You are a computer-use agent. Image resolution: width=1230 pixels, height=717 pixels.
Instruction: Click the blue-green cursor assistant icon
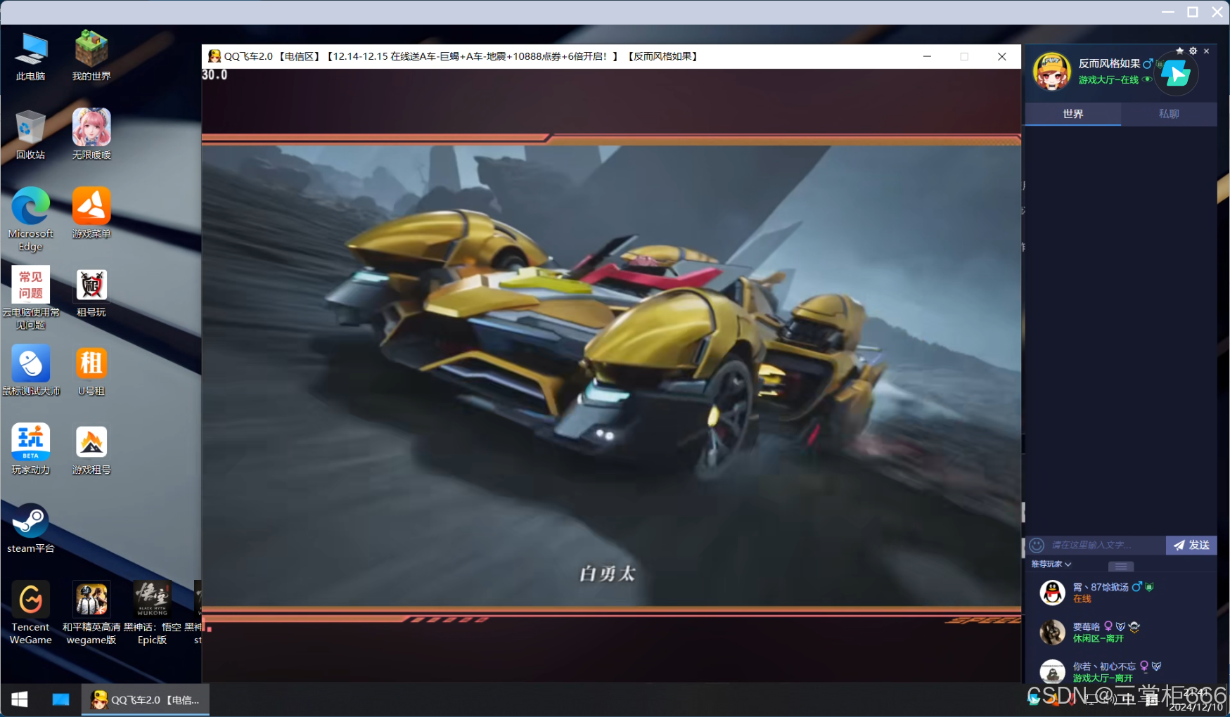pos(1176,73)
